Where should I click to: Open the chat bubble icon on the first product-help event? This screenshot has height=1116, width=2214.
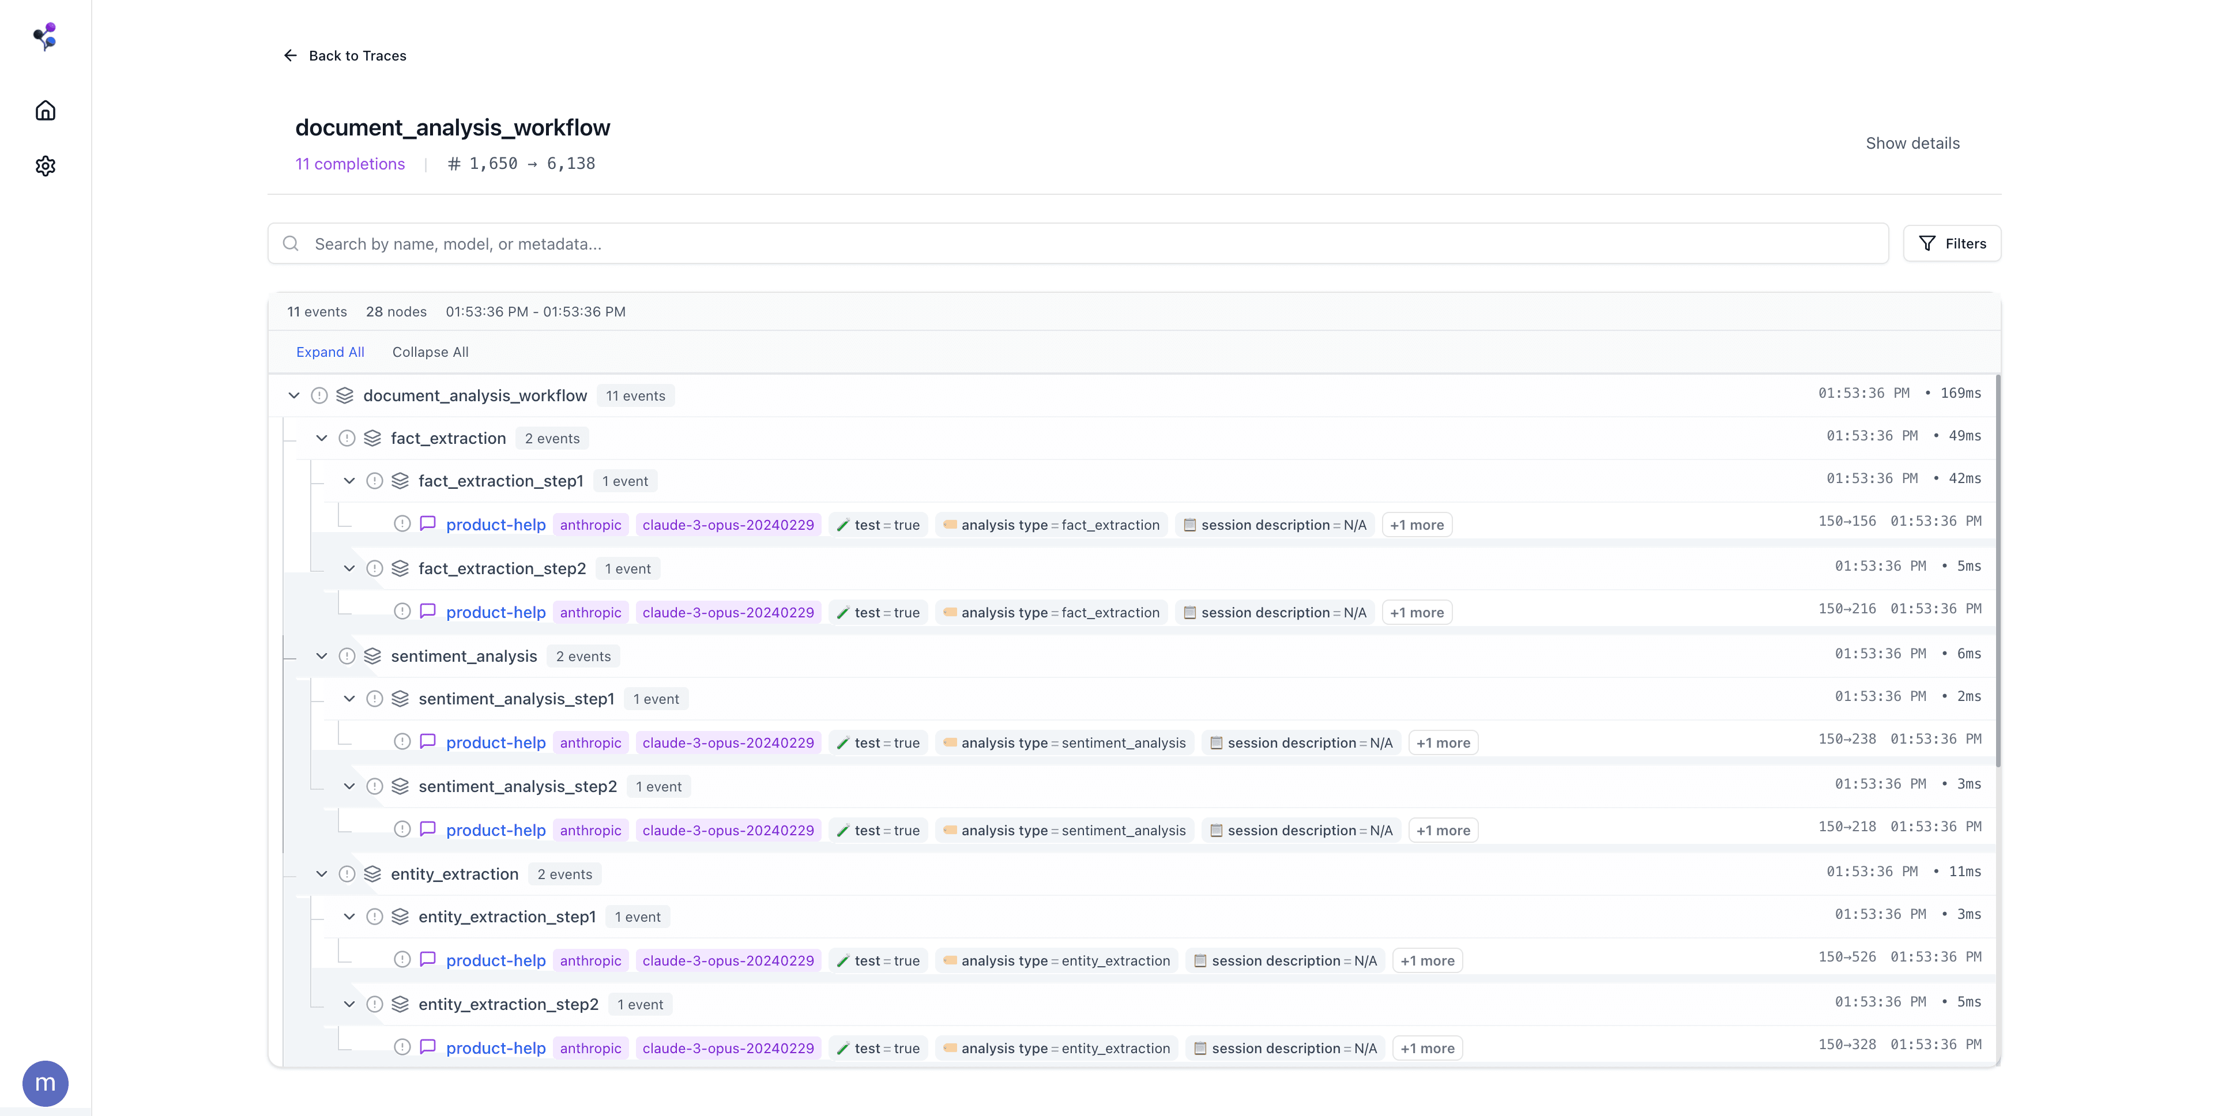click(x=428, y=523)
